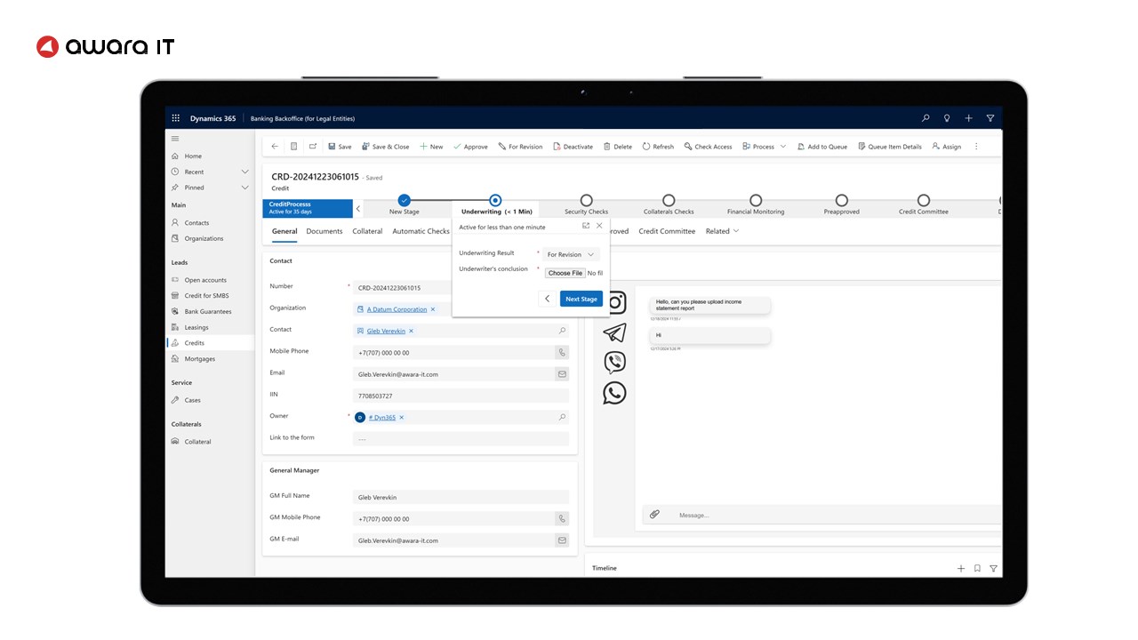Viewport: 1138px width, 640px height.
Task: Click the IIN field
Action: point(461,396)
